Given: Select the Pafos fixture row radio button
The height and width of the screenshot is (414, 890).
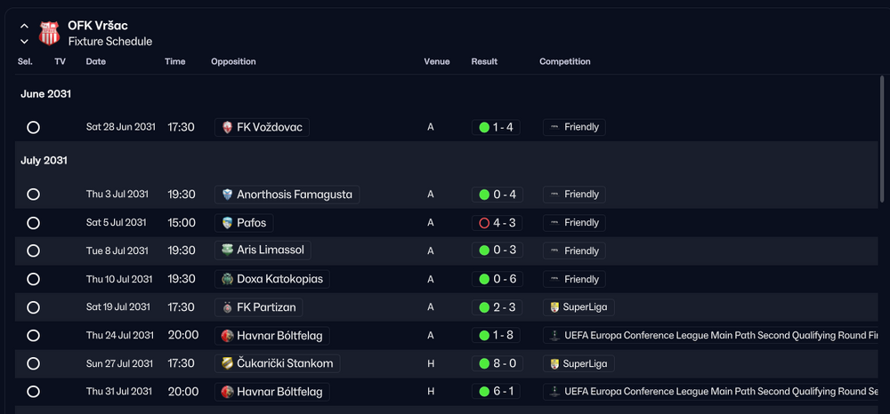Looking at the screenshot, I should [34, 223].
